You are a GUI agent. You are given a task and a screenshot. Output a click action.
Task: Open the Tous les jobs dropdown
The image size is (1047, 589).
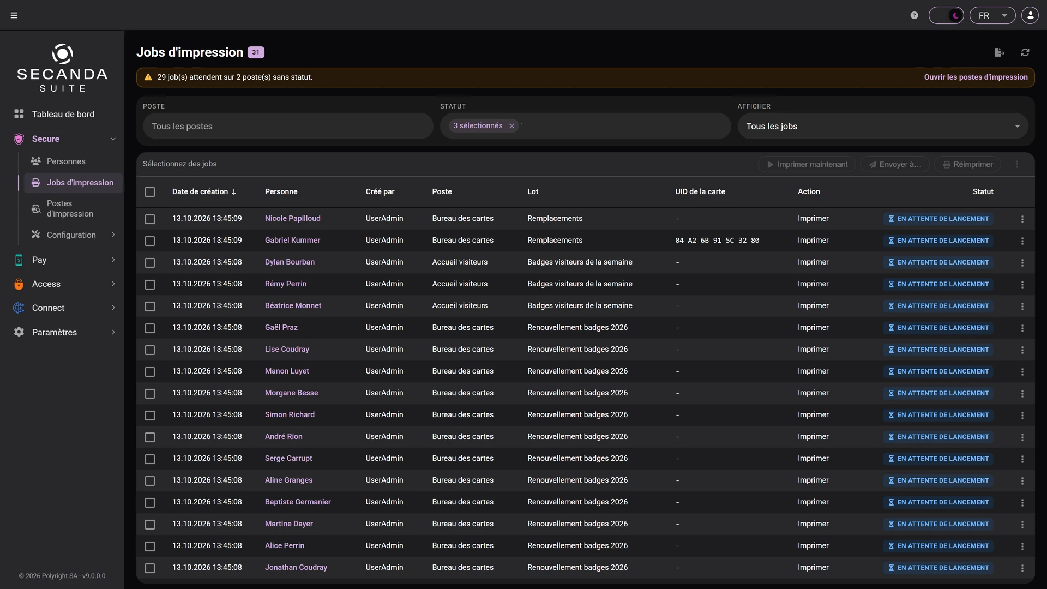pyautogui.click(x=883, y=126)
